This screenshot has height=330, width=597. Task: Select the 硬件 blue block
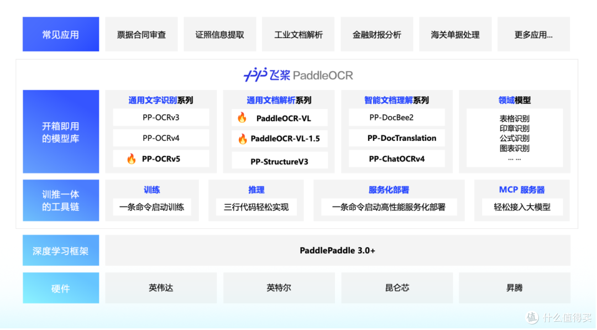61,288
